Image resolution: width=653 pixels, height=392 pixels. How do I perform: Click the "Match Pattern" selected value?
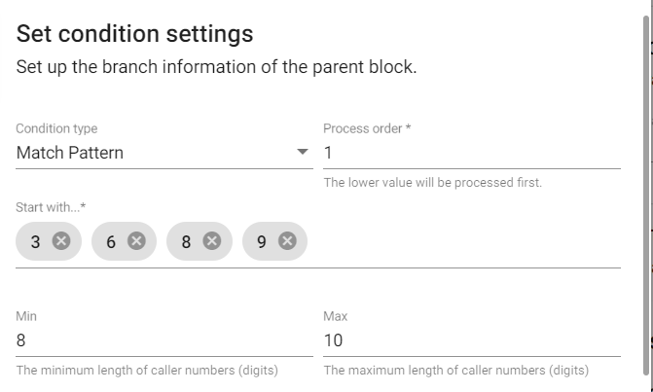pyautogui.click(x=70, y=153)
